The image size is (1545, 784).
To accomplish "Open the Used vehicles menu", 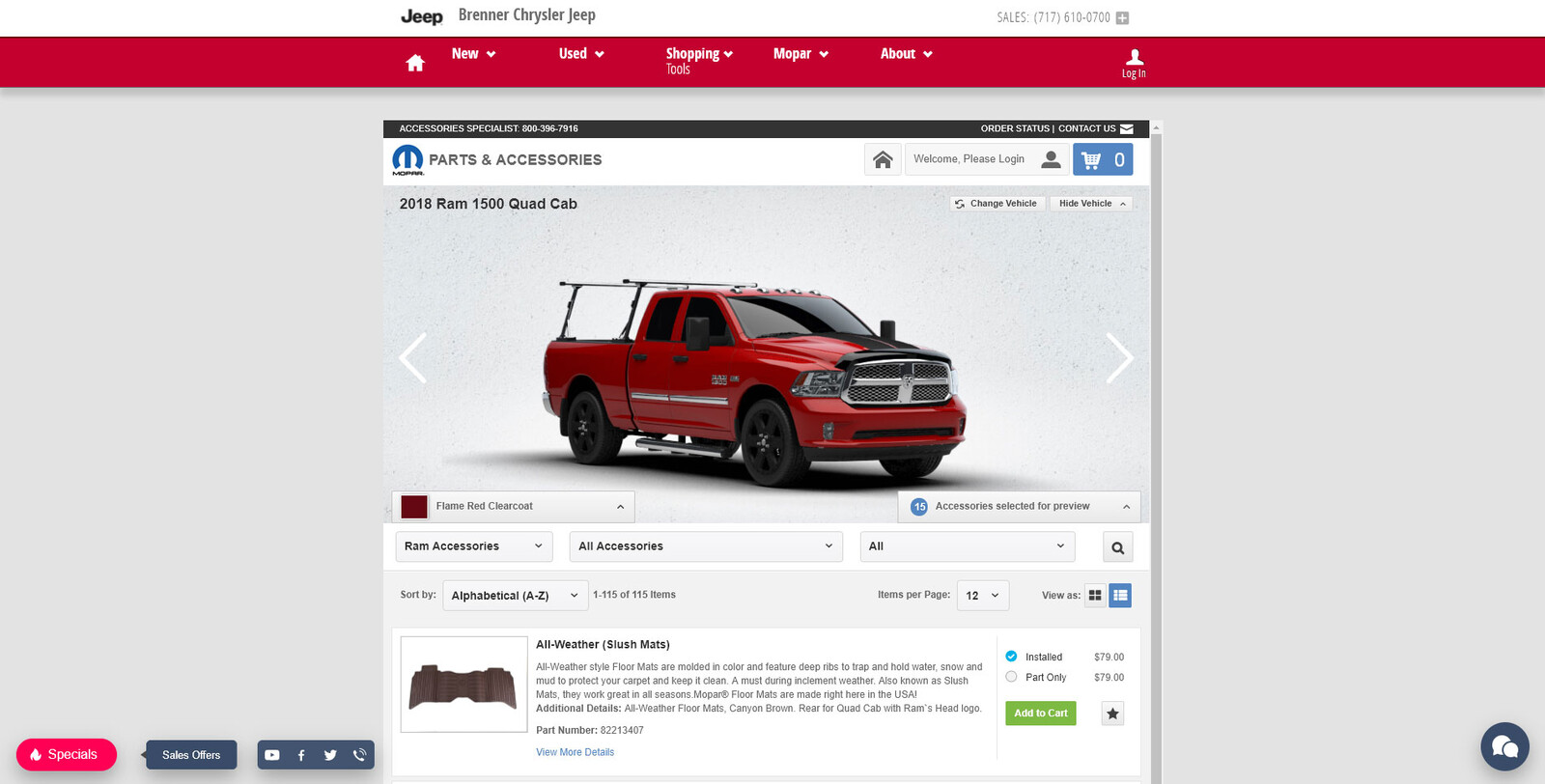I will pos(581,54).
